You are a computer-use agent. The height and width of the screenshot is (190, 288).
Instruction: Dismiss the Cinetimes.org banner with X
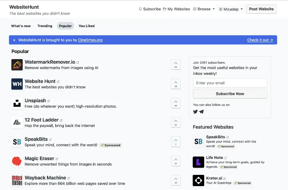click(14, 40)
